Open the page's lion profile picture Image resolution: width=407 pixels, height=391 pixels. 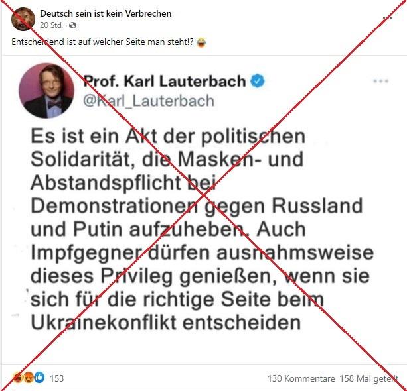(x=23, y=19)
